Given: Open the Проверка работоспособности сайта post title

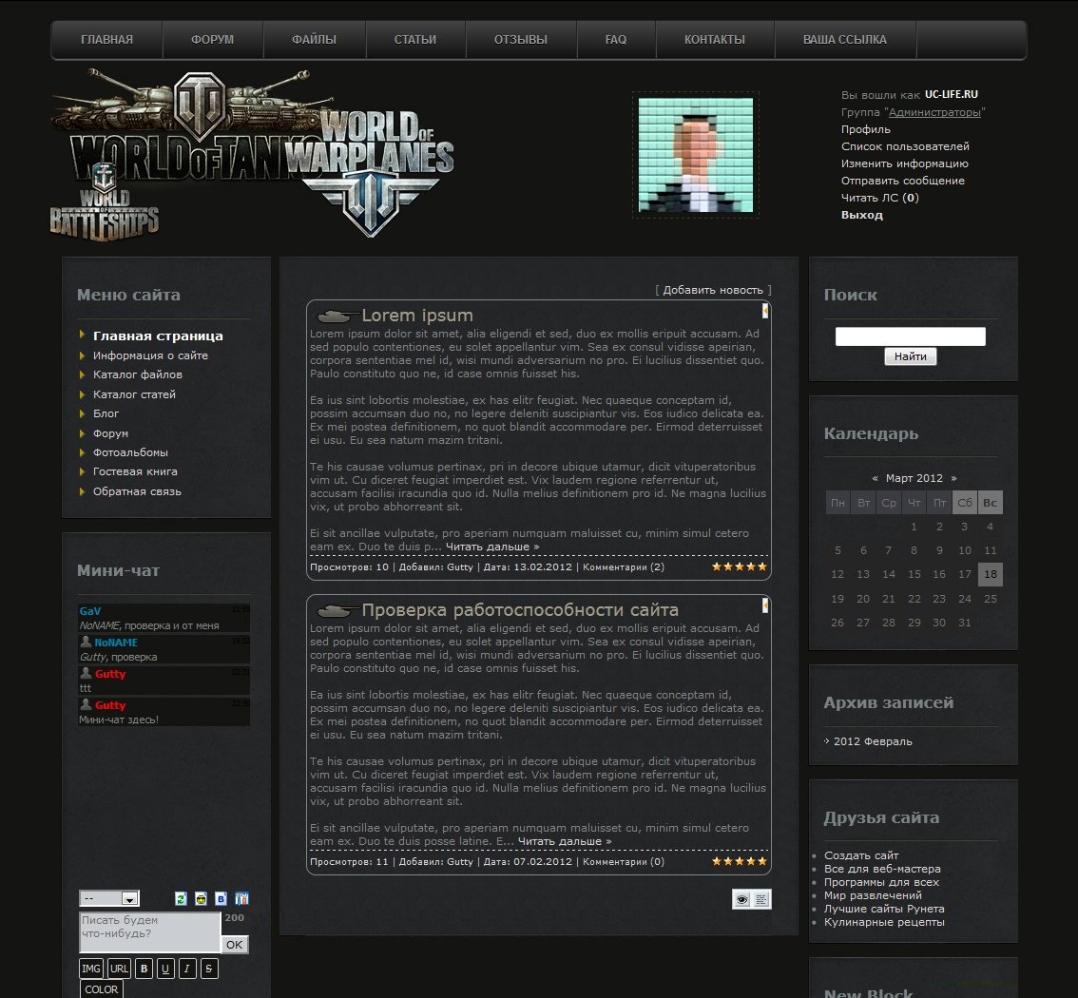Looking at the screenshot, I should coord(520,610).
